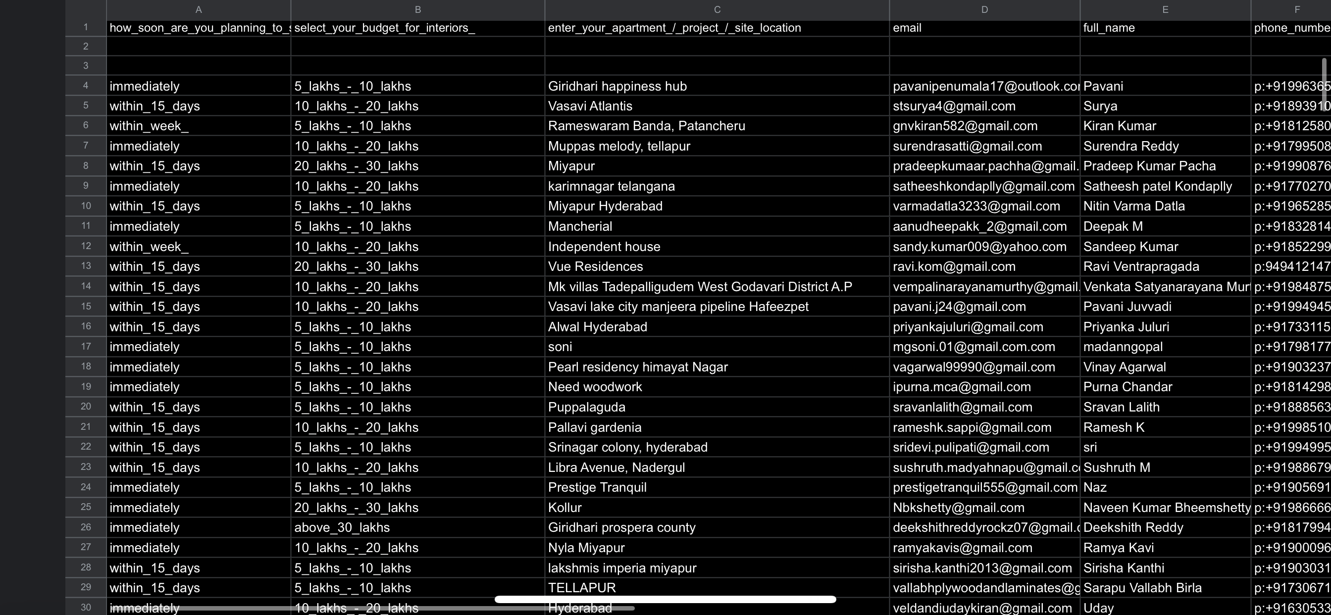Click the email header cell
This screenshot has height=615, width=1331.
click(984, 28)
